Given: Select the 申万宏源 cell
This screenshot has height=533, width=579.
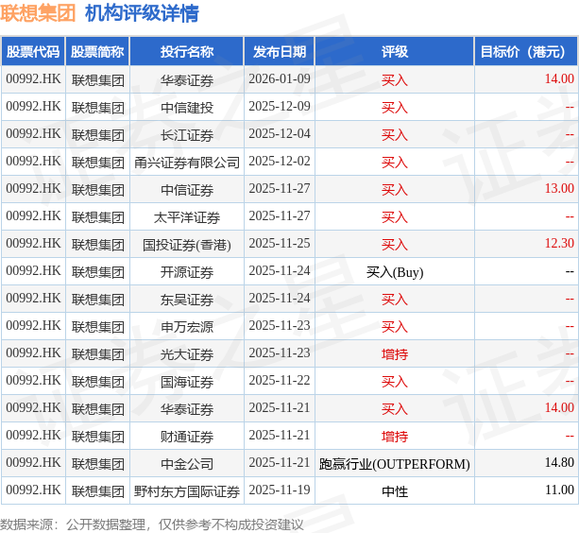Looking at the screenshot, I should pyautogui.click(x=187, y=326).
